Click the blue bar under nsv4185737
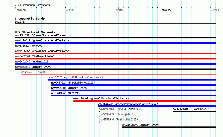Image resolution: width=223 pixels, height=137 pixels. (x=132, y=80)
